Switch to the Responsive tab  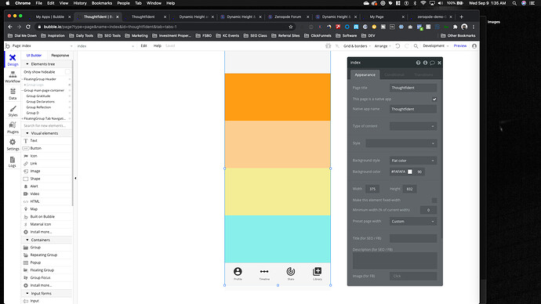(60, 56)
